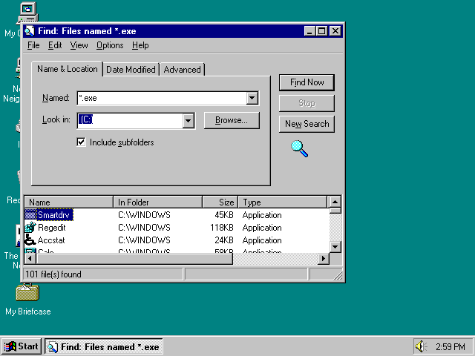Open the My Briefcase desktop icon
The width and height of the screenshot is (475, 356).
click(x=27, y=292)
